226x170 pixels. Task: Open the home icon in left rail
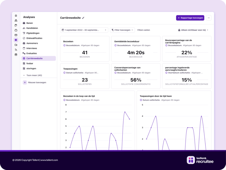(x=16, y=16)
